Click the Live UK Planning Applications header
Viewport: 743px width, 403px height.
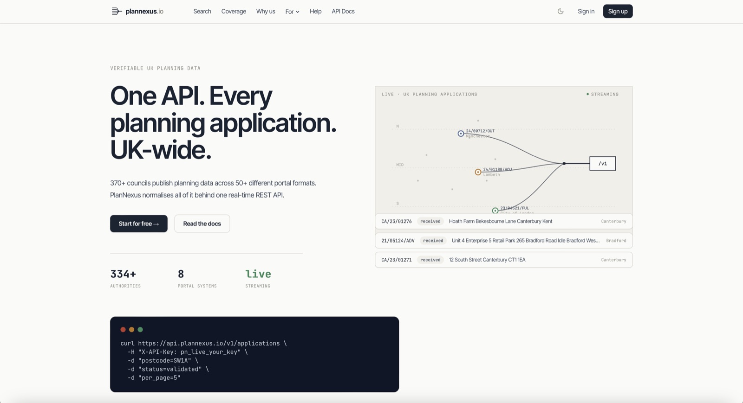430,94
